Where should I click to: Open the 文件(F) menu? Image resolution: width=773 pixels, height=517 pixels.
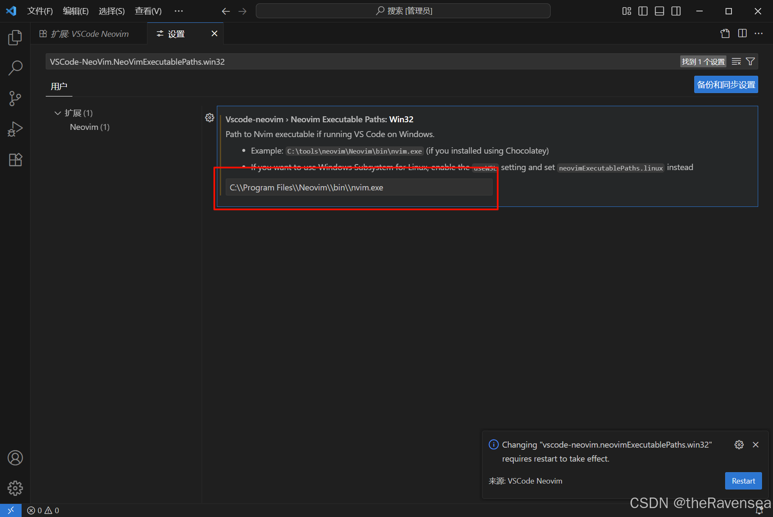(40, 11)
